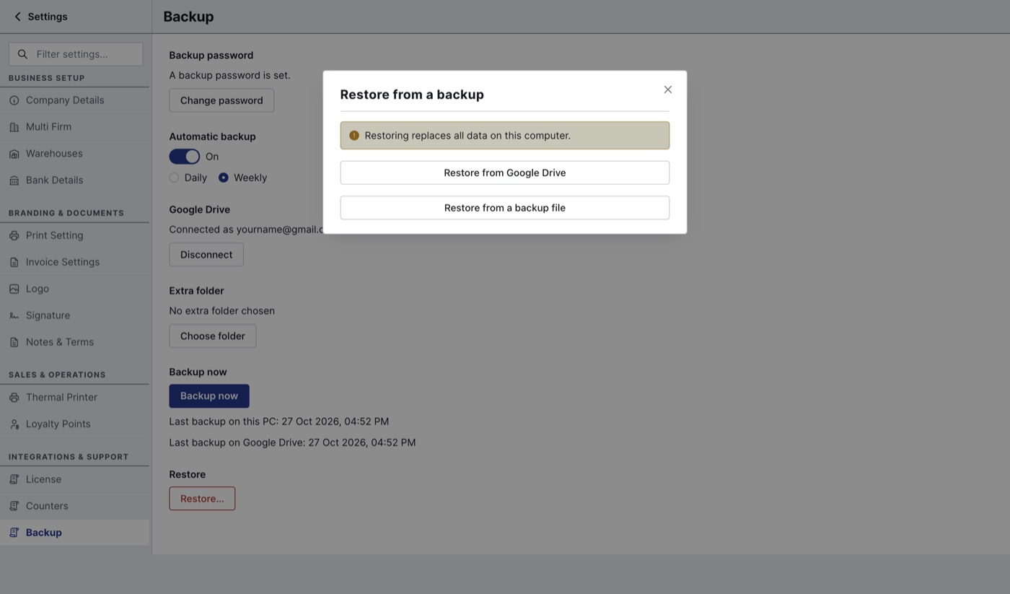The width and height of the screenshot is (1010, 594).
Task: Click the Print Setting printer icon
Action: click(x=14, y=235)
